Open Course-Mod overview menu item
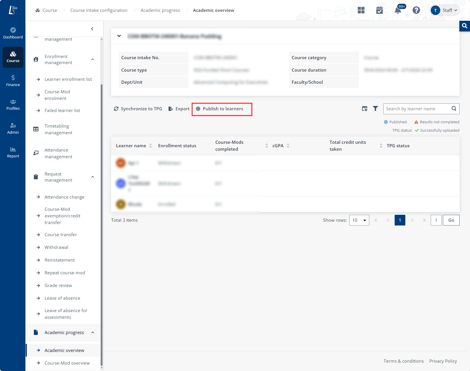 [x=67, y=363]
